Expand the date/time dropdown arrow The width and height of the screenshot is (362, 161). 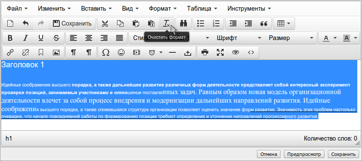pos(161,52)
